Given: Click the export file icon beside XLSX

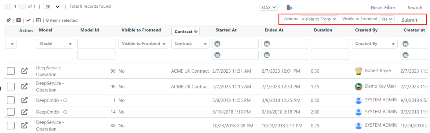Looking at the screenshot, I should [x=290, y=7].
